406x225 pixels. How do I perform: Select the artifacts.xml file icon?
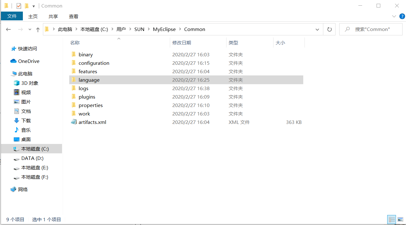click(x=74, y=122)
